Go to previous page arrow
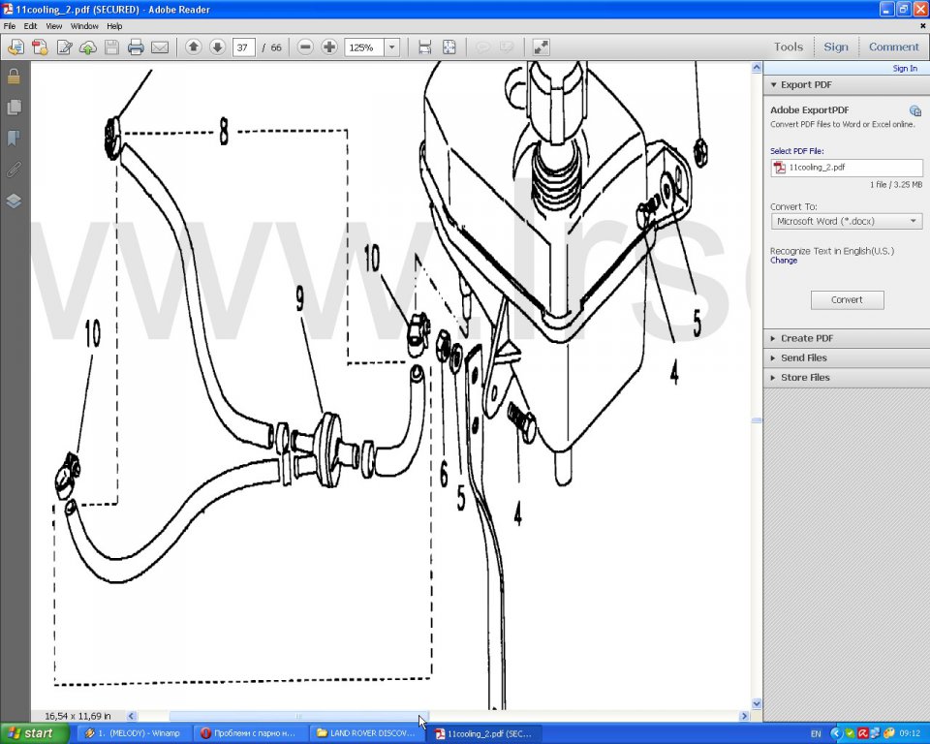Viewport: 930px width, 744px height. [194, 47]
